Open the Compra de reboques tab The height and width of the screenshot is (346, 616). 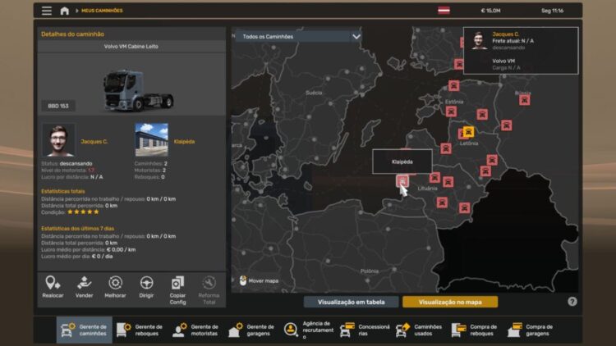[x=476, y=330]
